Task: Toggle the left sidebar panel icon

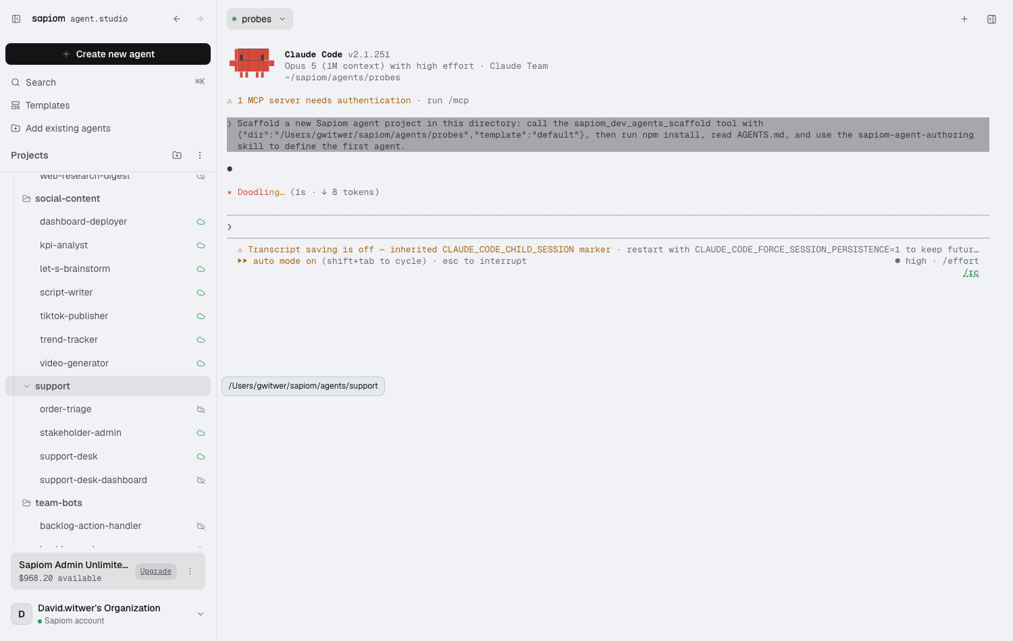Action: tap(16, 19)
